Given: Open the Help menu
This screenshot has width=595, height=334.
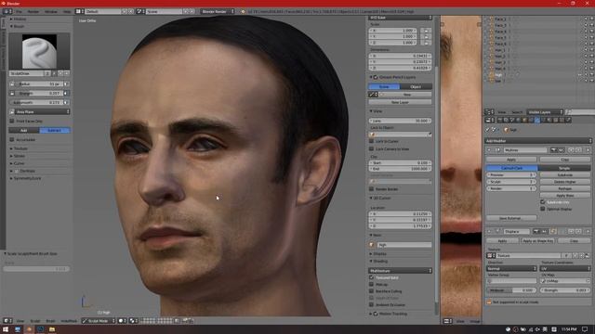Looking at the screenshot, I should click(67, 12).
